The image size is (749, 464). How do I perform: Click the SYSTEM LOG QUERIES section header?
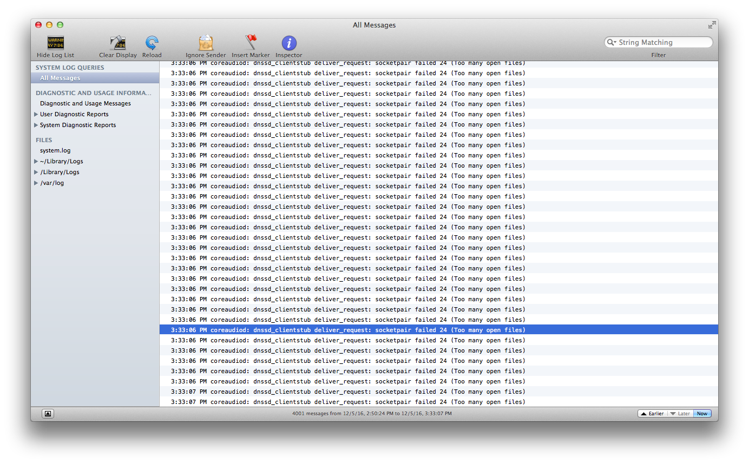pyautogui.click(x=70, y=68)
